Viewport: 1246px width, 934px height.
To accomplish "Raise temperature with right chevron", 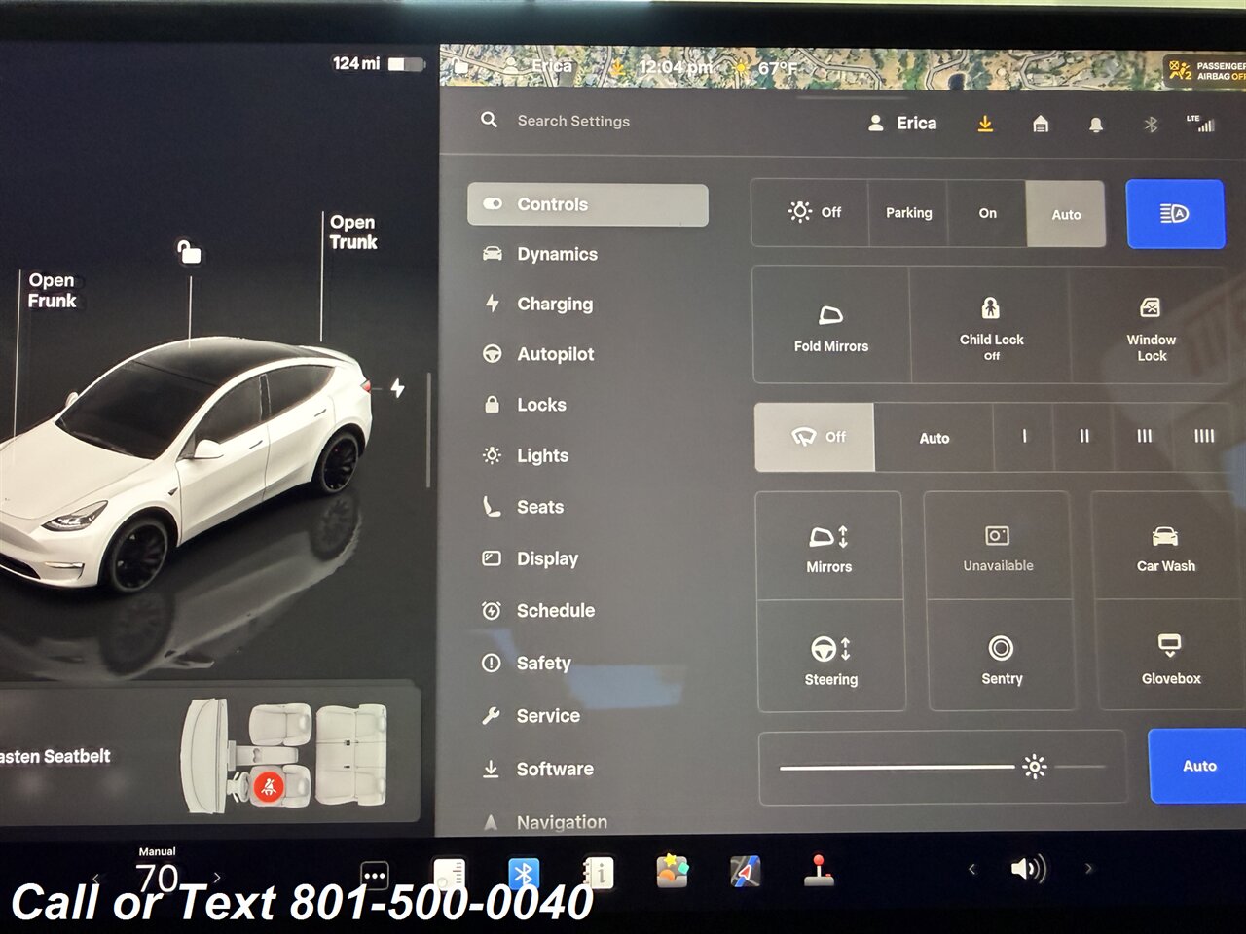I will pyautogui.click(x=217, y=878).
